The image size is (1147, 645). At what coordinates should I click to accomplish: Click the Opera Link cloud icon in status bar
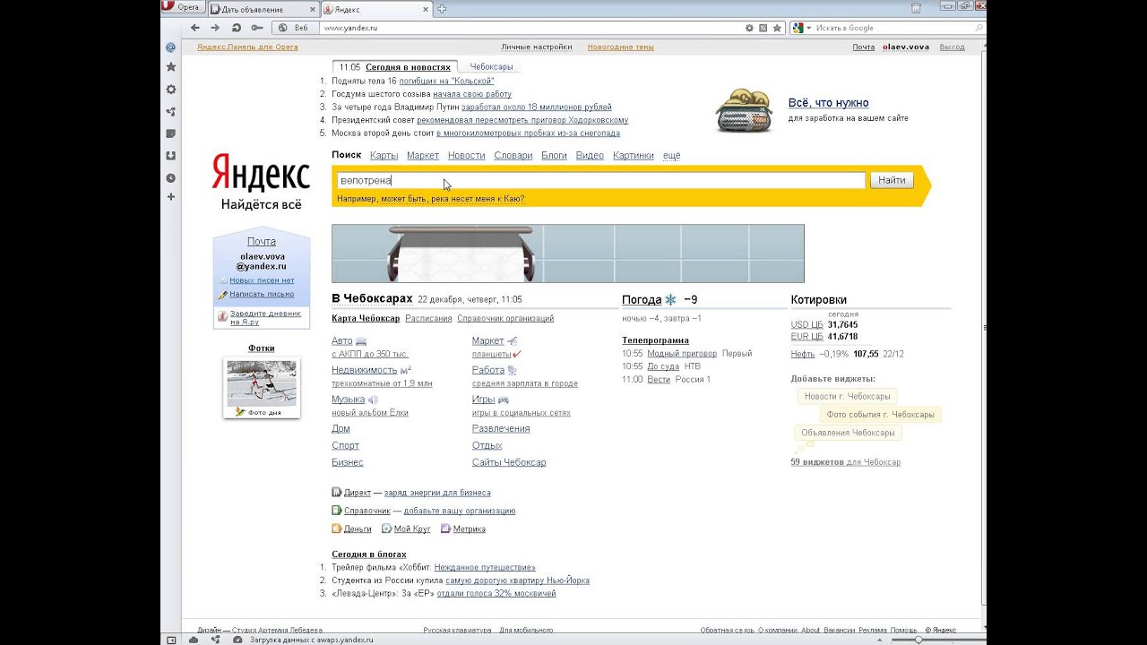click(x=194, y=640)
